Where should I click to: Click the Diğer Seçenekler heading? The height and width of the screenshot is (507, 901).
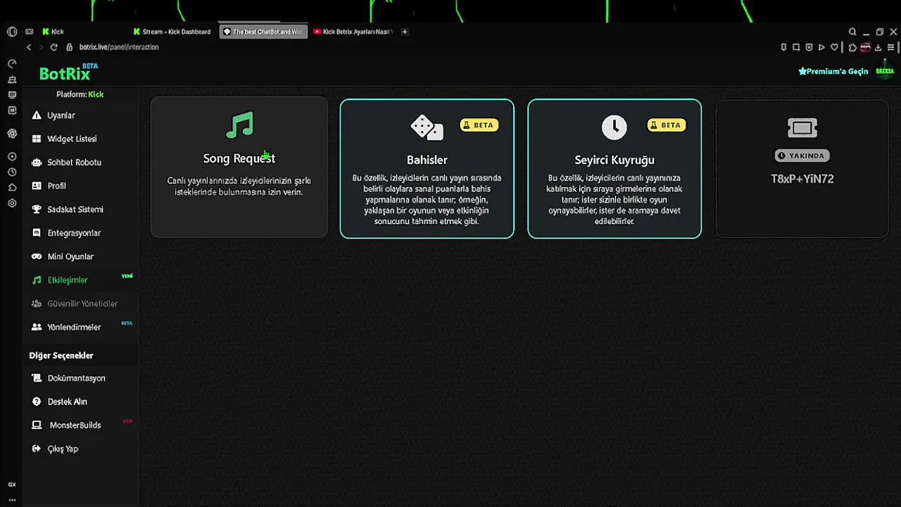click(x=61, y=356)
